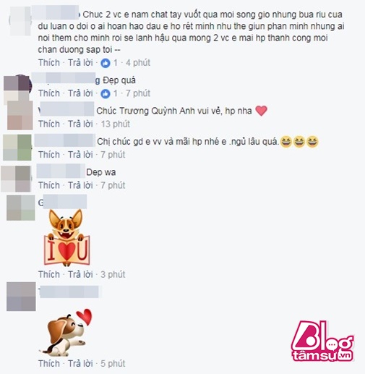Click Thích under the Đẹp quá comment
The image size is (365, 374).
[x=49, y=93]
